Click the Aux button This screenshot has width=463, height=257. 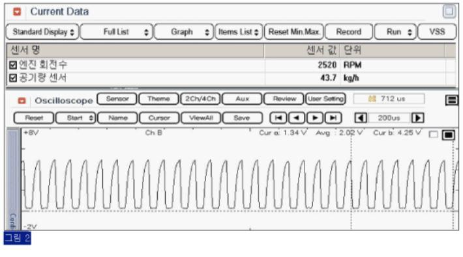tap(242, 99)
